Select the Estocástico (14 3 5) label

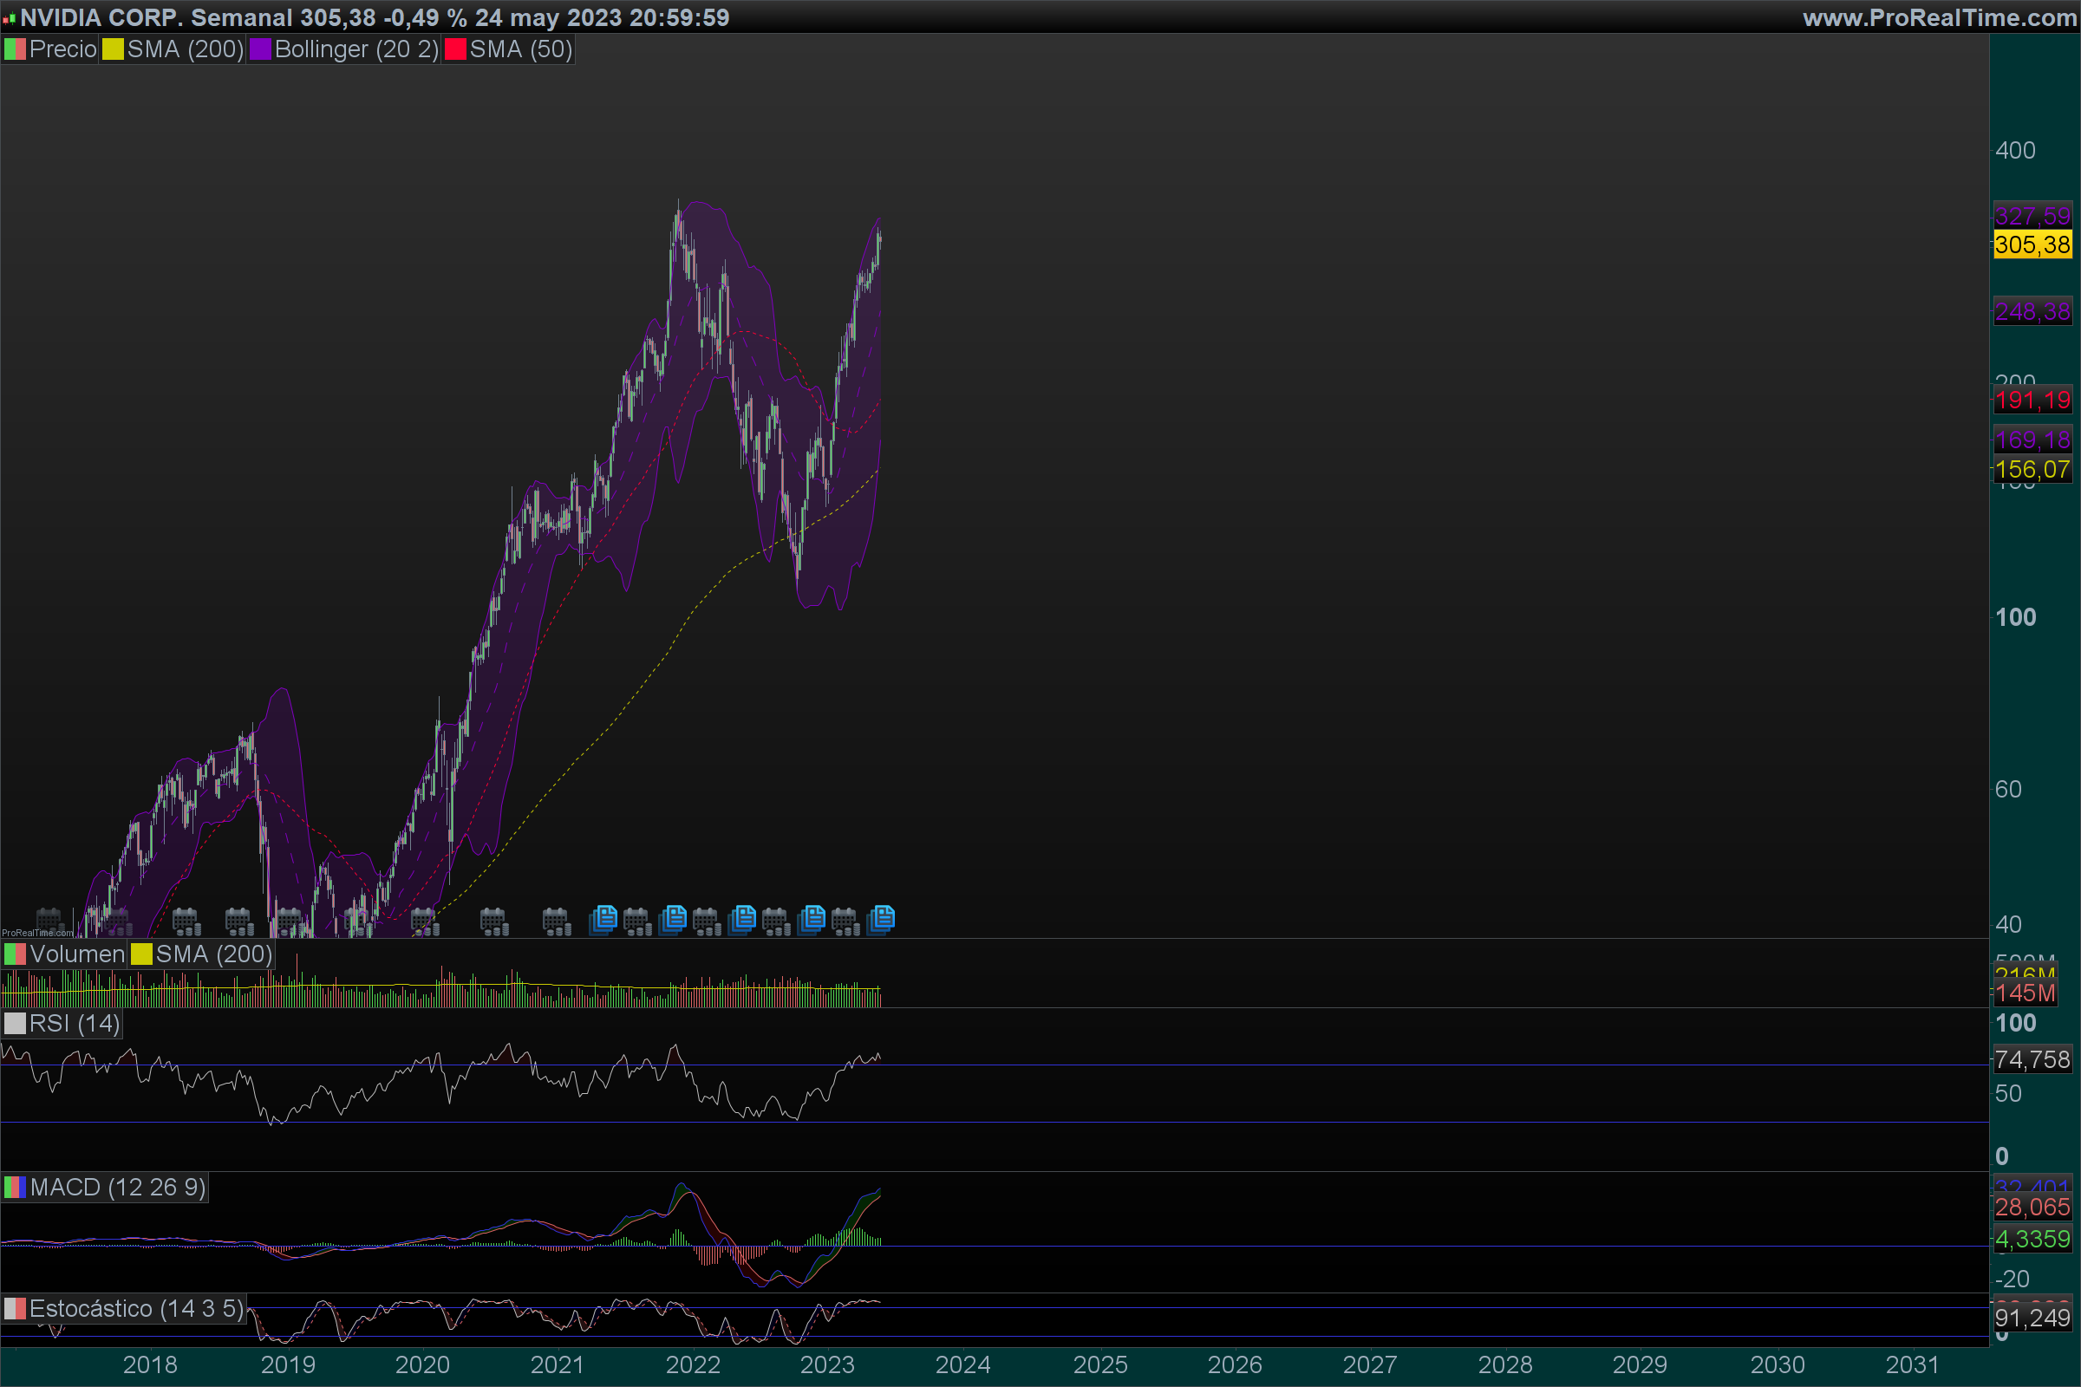(x=135, y=1308)
